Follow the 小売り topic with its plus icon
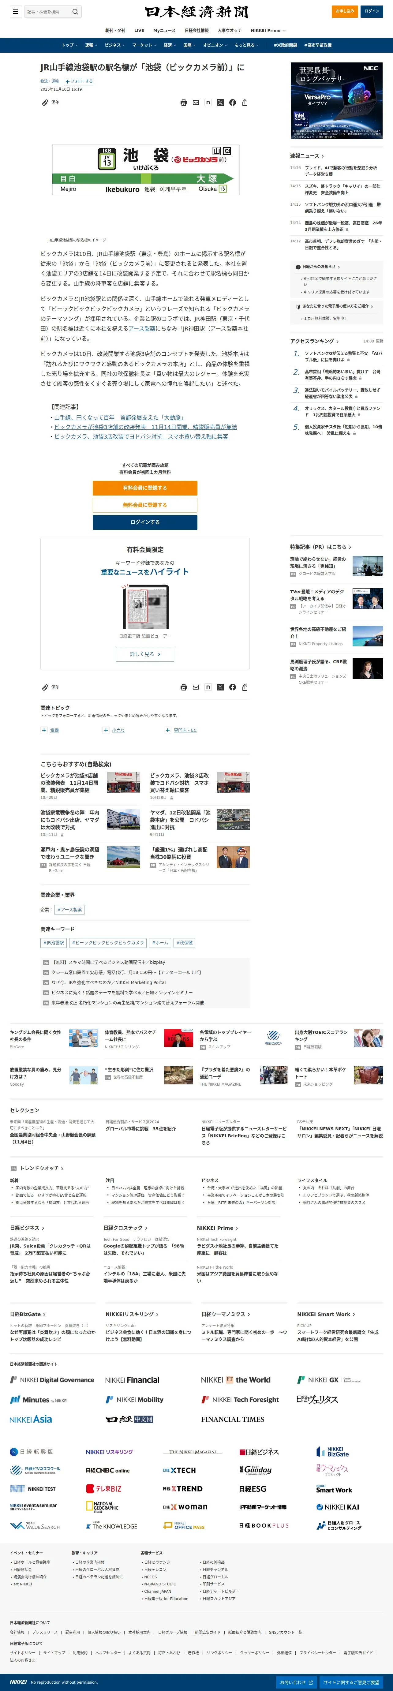This screenshot has width=393, height=1691. coord(106,730)
